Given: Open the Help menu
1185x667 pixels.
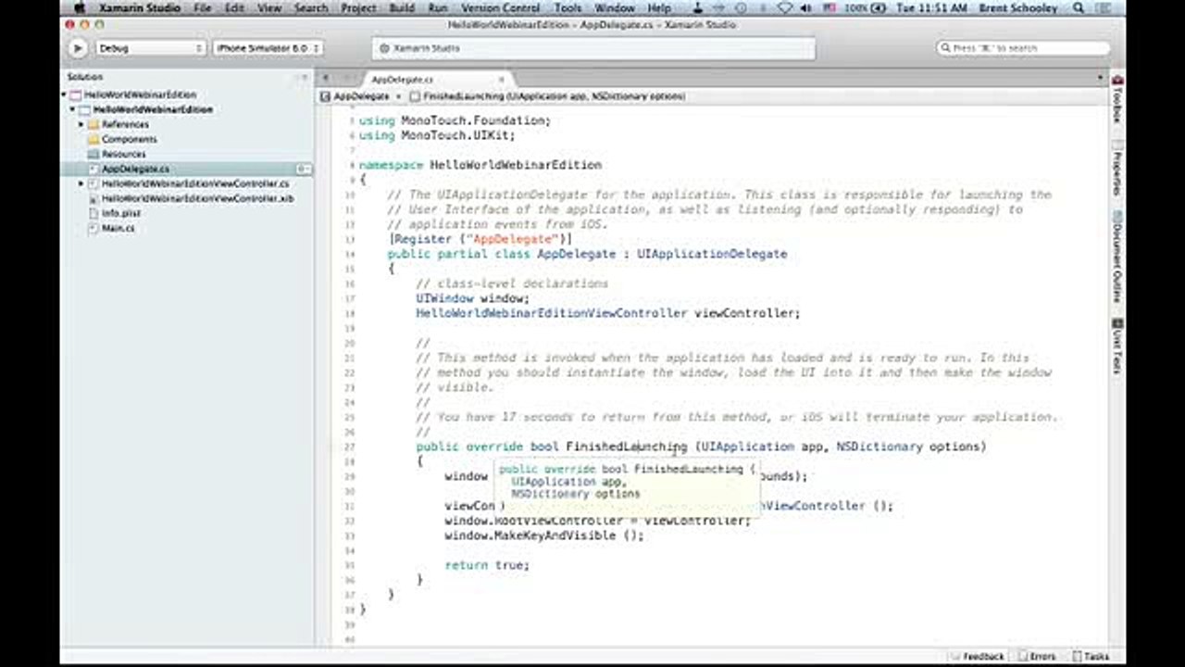Looking at the screenshot, I should tap(659, 7).
